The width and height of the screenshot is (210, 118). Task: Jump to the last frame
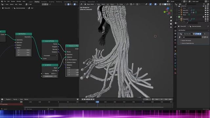94,99
